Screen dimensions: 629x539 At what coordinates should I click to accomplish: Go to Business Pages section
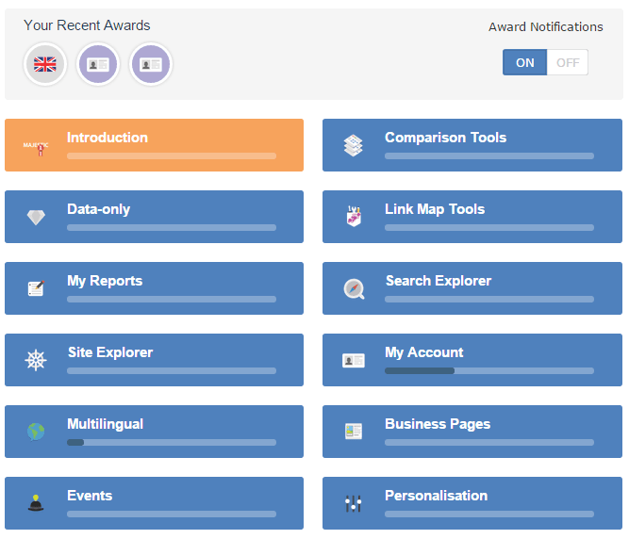click(472, 432)
